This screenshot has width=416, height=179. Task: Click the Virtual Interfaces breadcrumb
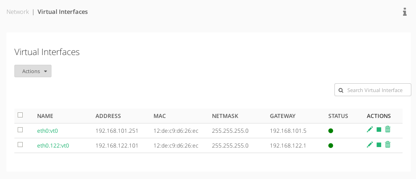63,12
